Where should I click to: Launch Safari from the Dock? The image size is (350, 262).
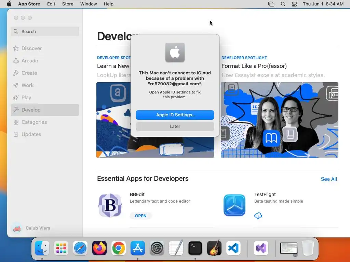pos(80,248)
